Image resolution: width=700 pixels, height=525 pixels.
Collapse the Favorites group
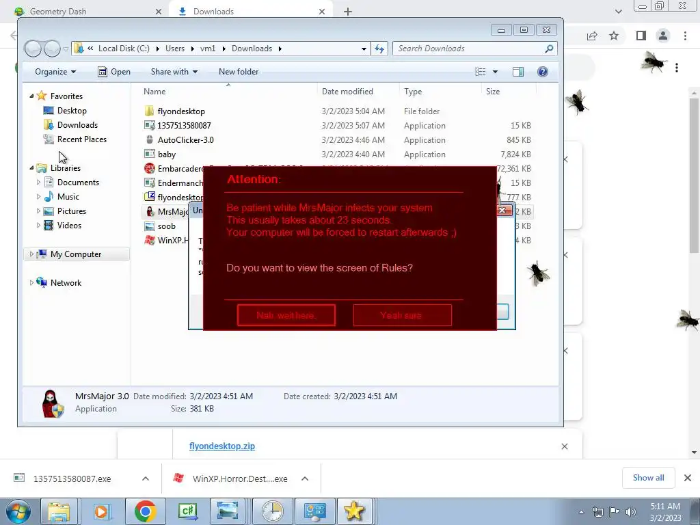[x=31, y=96]
